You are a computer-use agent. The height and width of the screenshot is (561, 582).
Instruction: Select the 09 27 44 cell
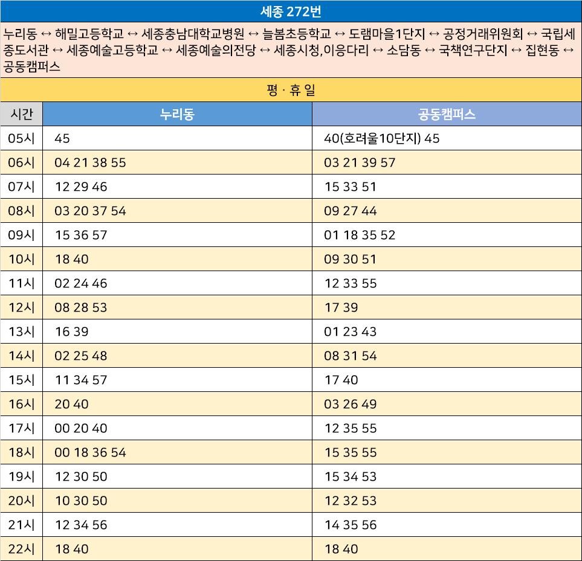pyautogui.click(x=447, y=211)
